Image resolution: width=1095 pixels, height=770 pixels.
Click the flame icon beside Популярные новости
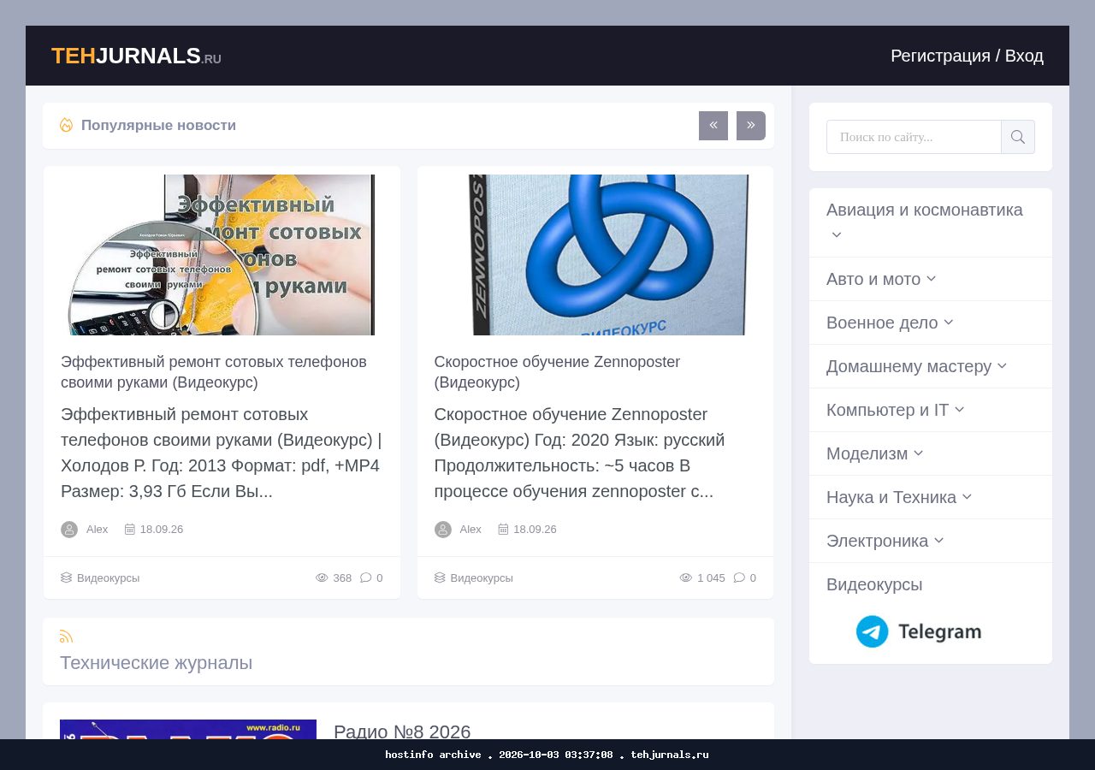point(66,125)
